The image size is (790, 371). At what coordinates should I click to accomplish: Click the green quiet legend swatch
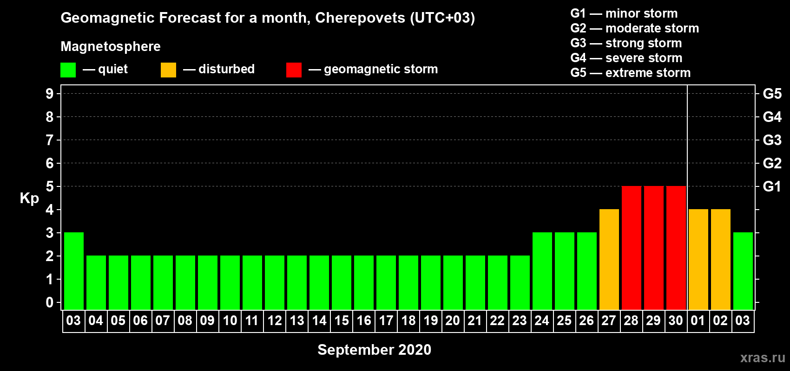click(x=68, y=70)
